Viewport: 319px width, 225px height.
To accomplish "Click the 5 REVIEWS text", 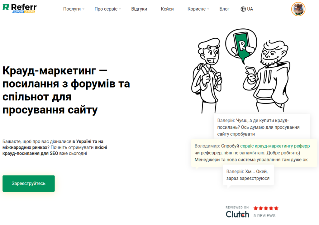I will pos(264,216).
